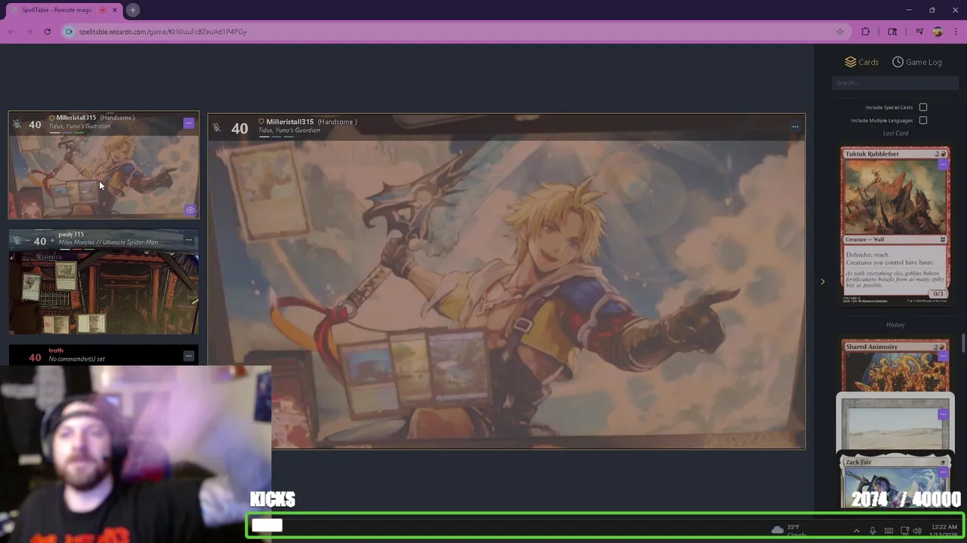Screen dimensions: 967x543
Task: Open options on the desert land history card
Action: click(x=943, y=414)
